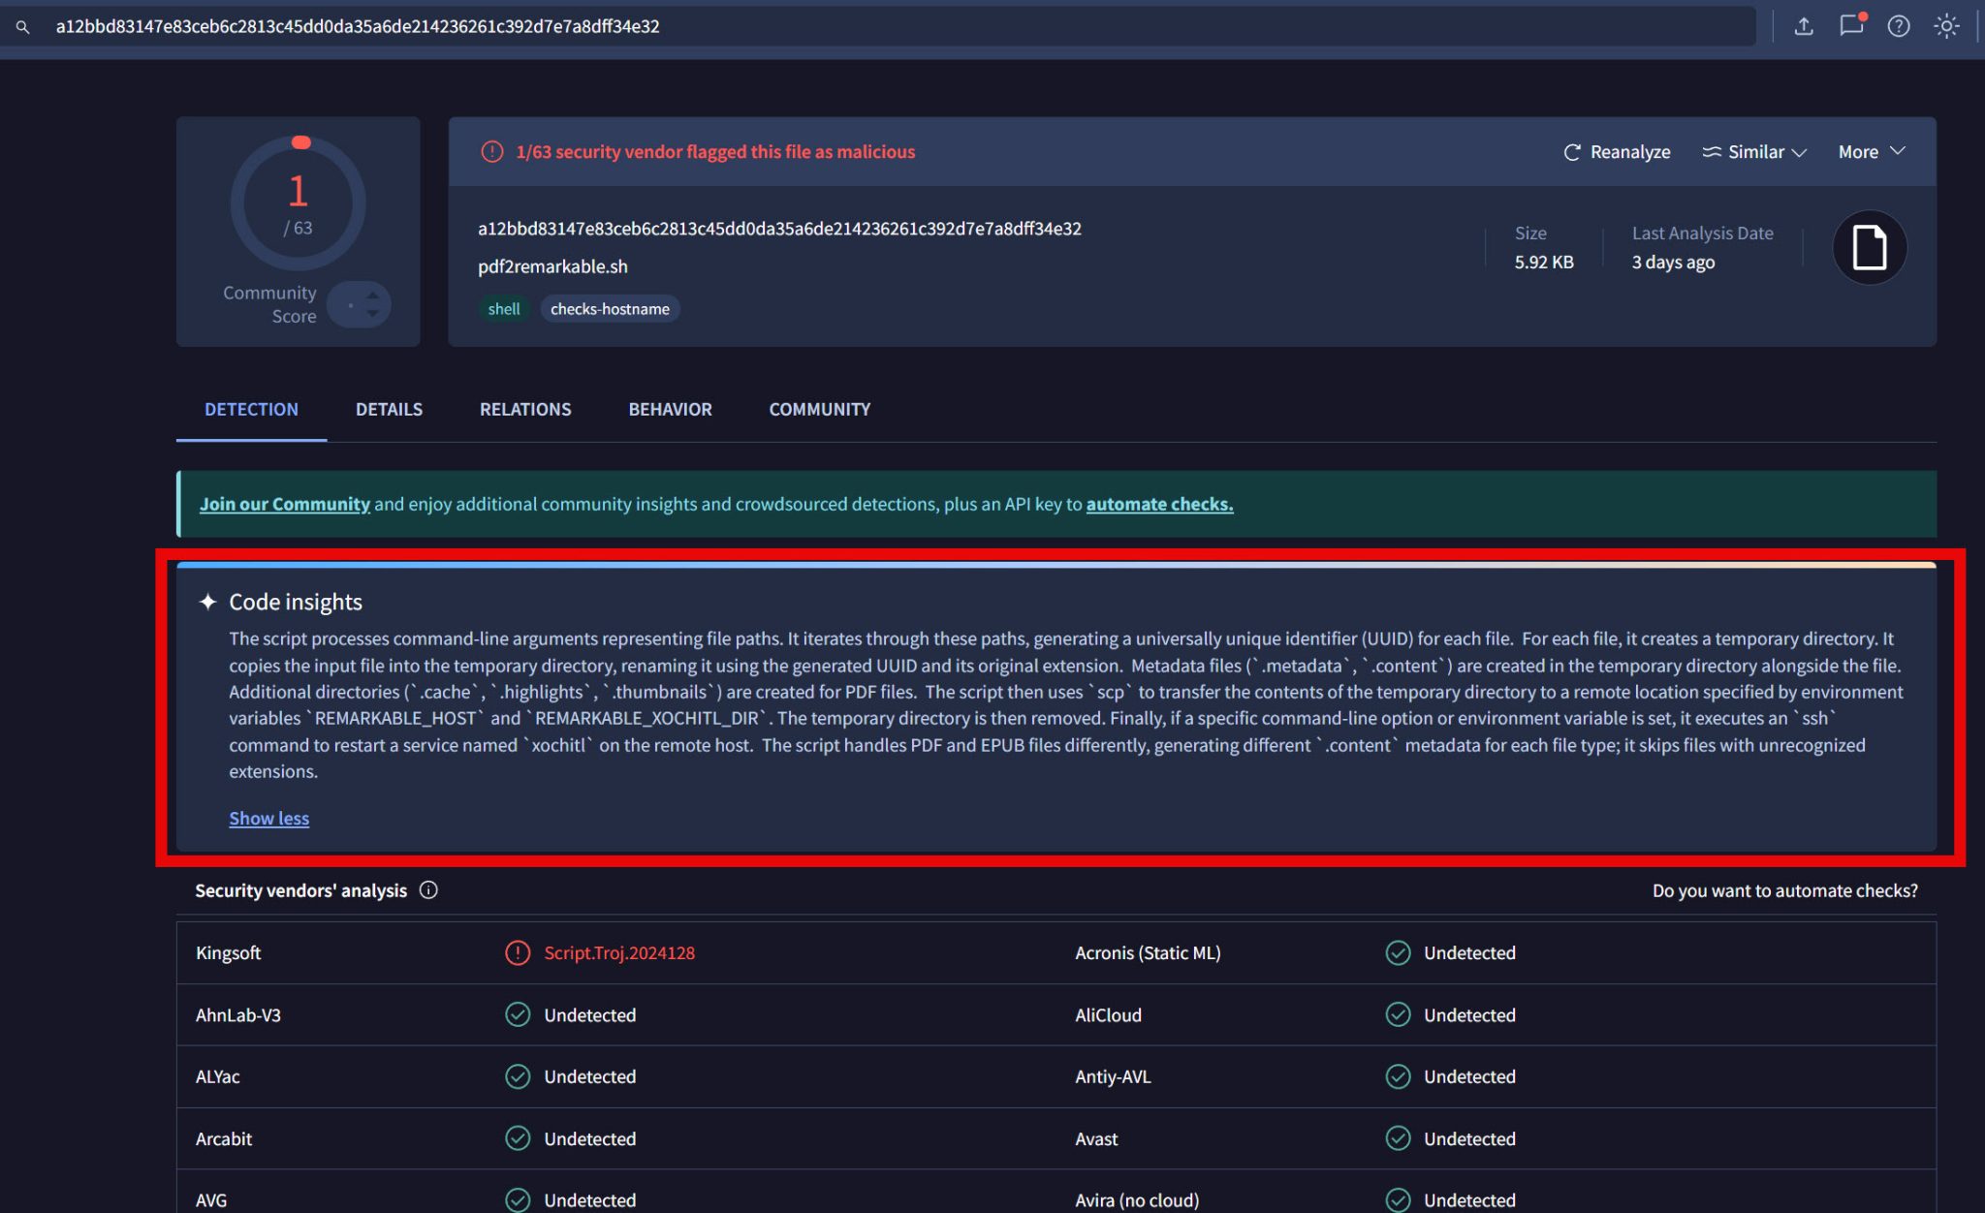Open the help question mark icon
The height and width of the screenshot is (1213, 1985).
[x=1898, y=26]
